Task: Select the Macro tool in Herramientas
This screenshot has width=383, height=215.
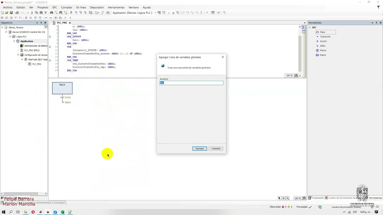Action: coord(321,50)
